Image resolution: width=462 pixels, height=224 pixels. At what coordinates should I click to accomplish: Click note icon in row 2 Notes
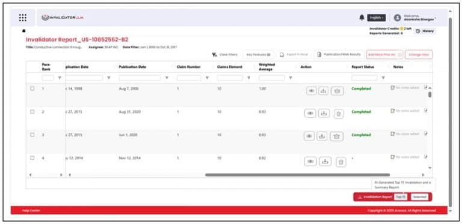(x=392, y=111)
